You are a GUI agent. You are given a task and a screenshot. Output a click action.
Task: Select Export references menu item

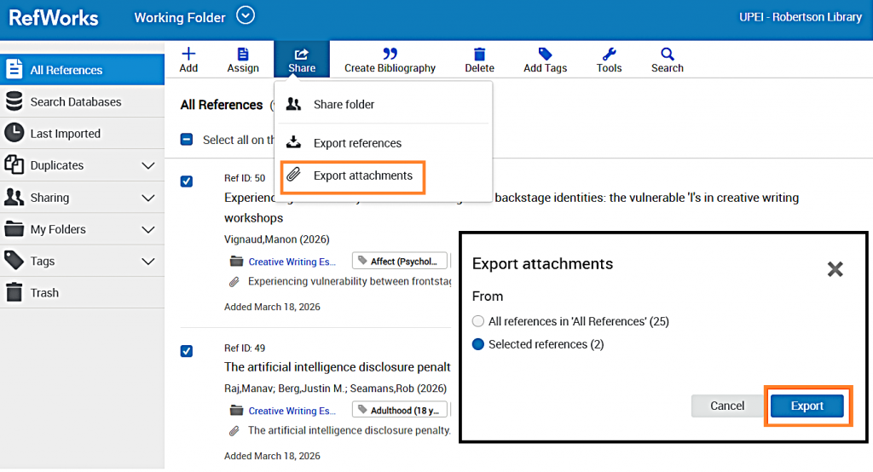[x=356, y=143]
